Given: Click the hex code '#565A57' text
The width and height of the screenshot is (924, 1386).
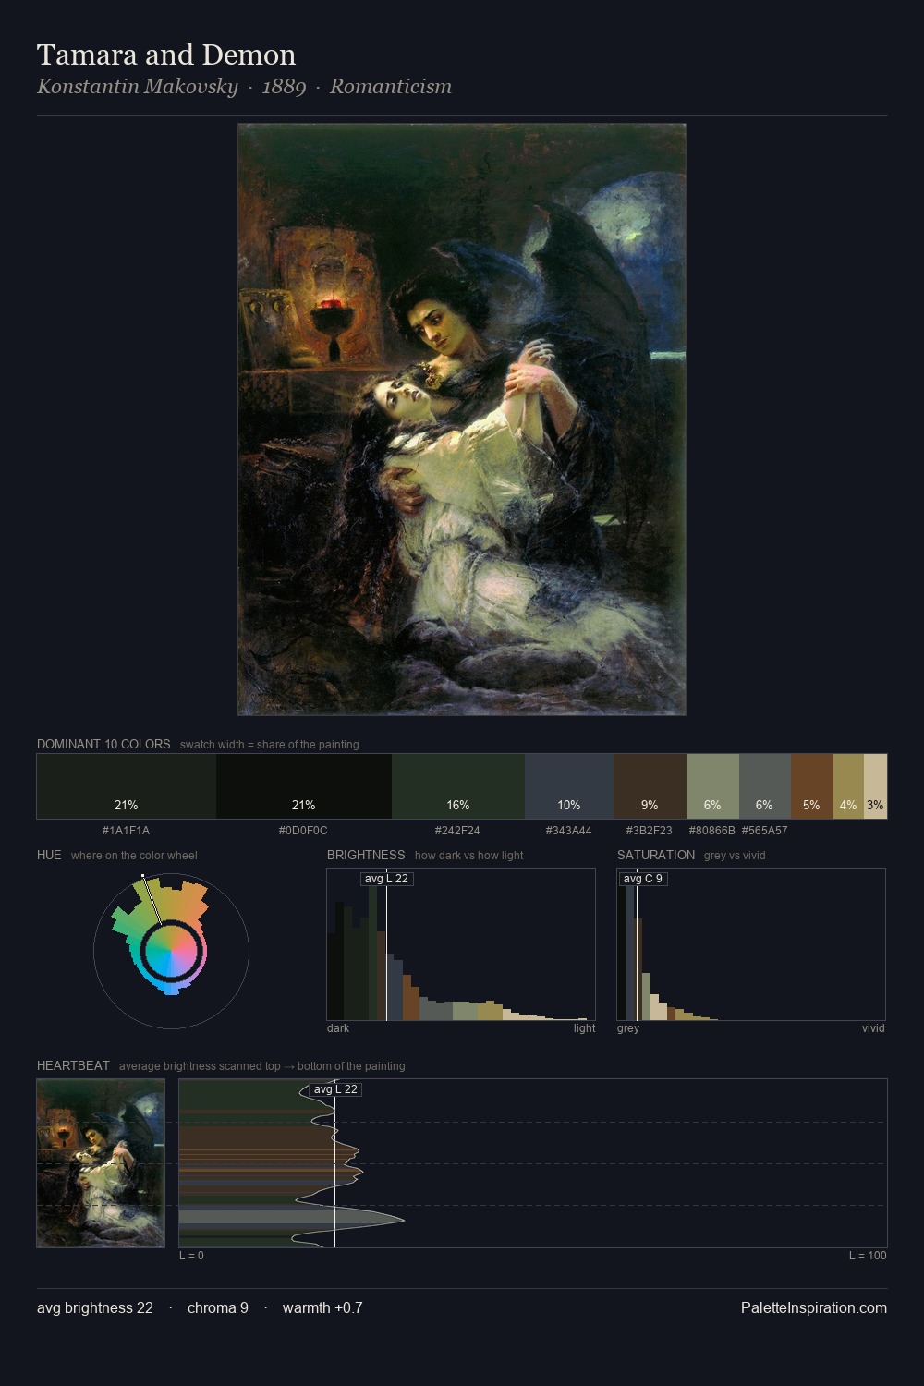Looking at the screenshot, I should click(765, 831).
